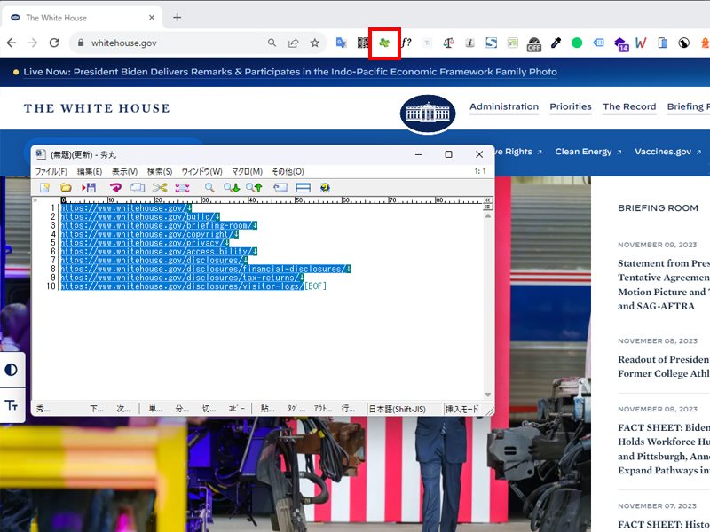Viewport: 710px width, 532px height.
Task: Go back to the previous page
Action: [x=12, y=43]
